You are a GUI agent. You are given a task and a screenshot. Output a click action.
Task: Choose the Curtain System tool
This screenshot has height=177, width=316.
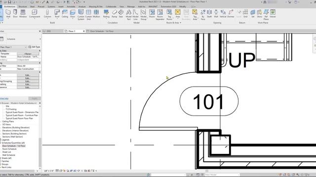(x=81, y=15)
